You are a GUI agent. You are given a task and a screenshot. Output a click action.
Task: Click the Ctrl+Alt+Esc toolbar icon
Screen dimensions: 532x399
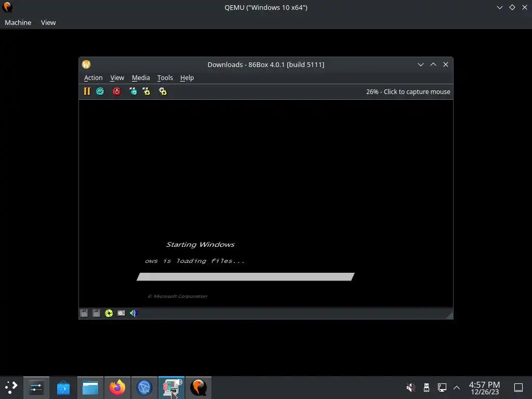146,91
